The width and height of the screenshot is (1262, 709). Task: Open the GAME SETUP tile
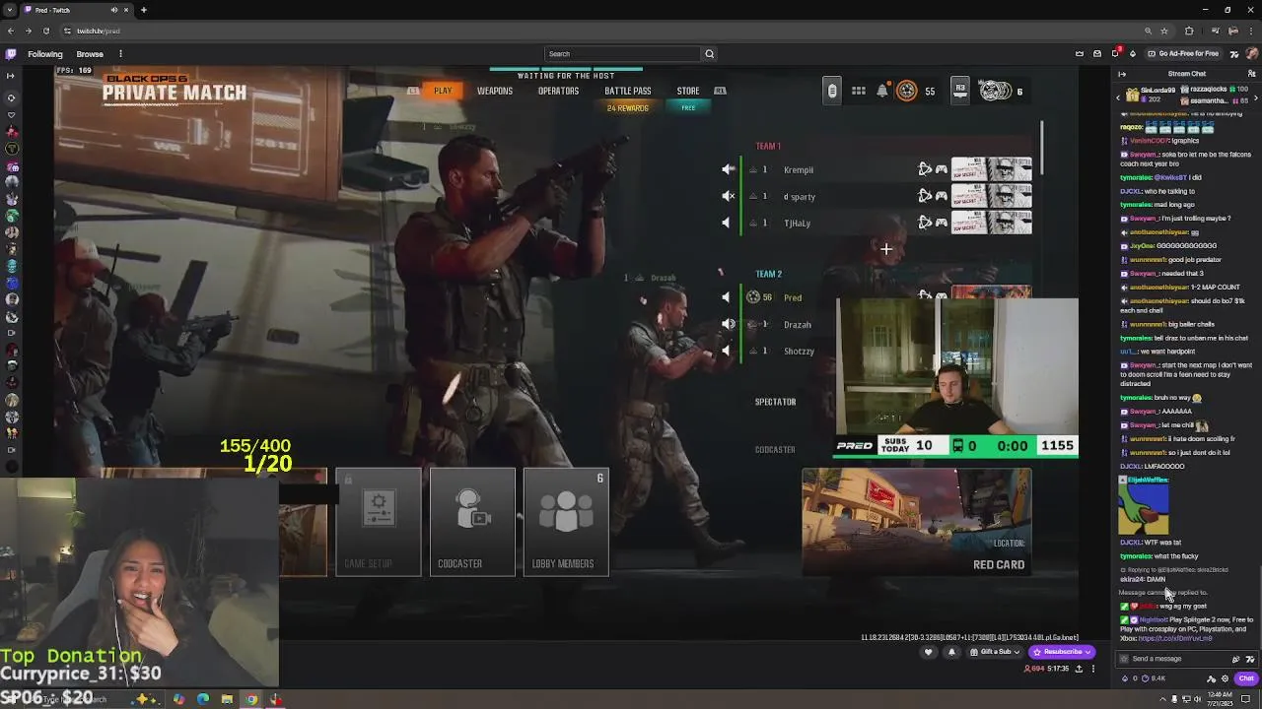click(x=379, y=522)
